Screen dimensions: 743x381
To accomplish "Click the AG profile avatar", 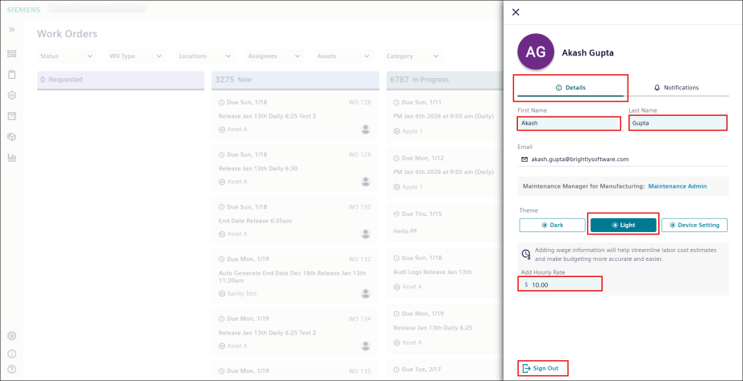I will coord(536,52).
